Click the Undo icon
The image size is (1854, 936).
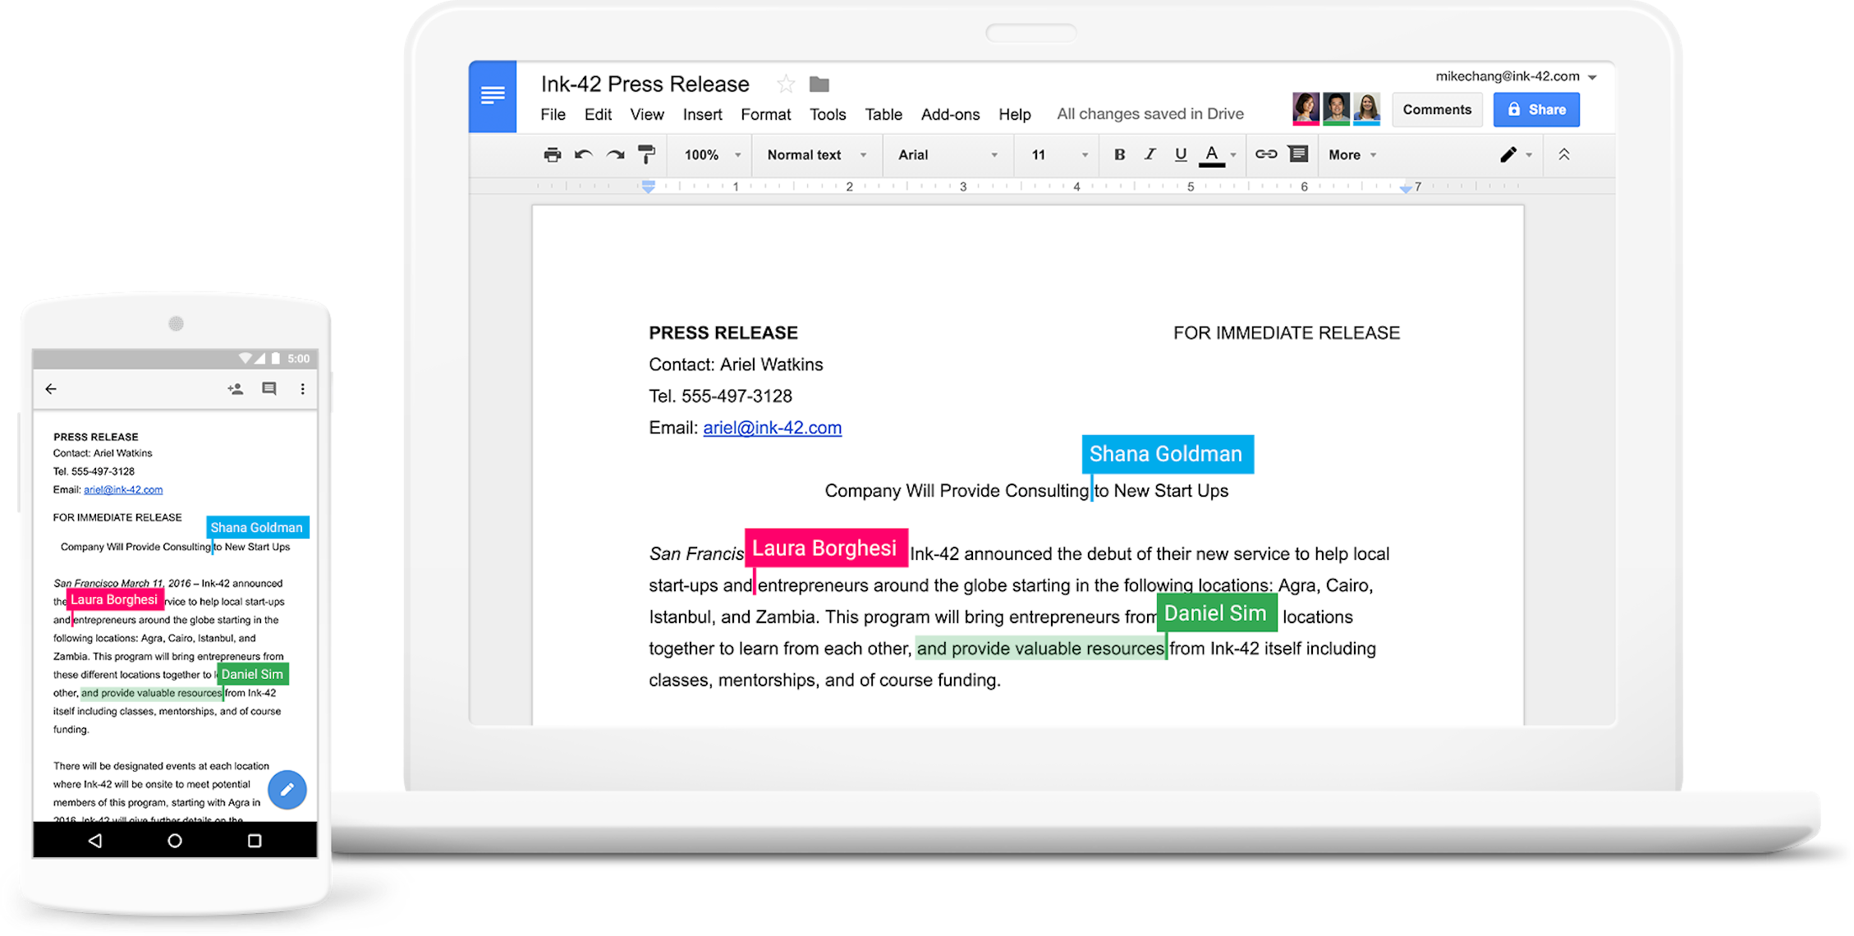[x=584, y=154]
